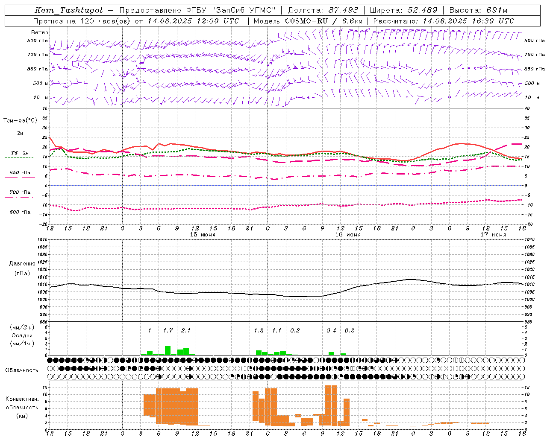Viewport: 547px width, 437px height.
Task: Select the elevation value 691м
Action: click(x=497, y=10)
